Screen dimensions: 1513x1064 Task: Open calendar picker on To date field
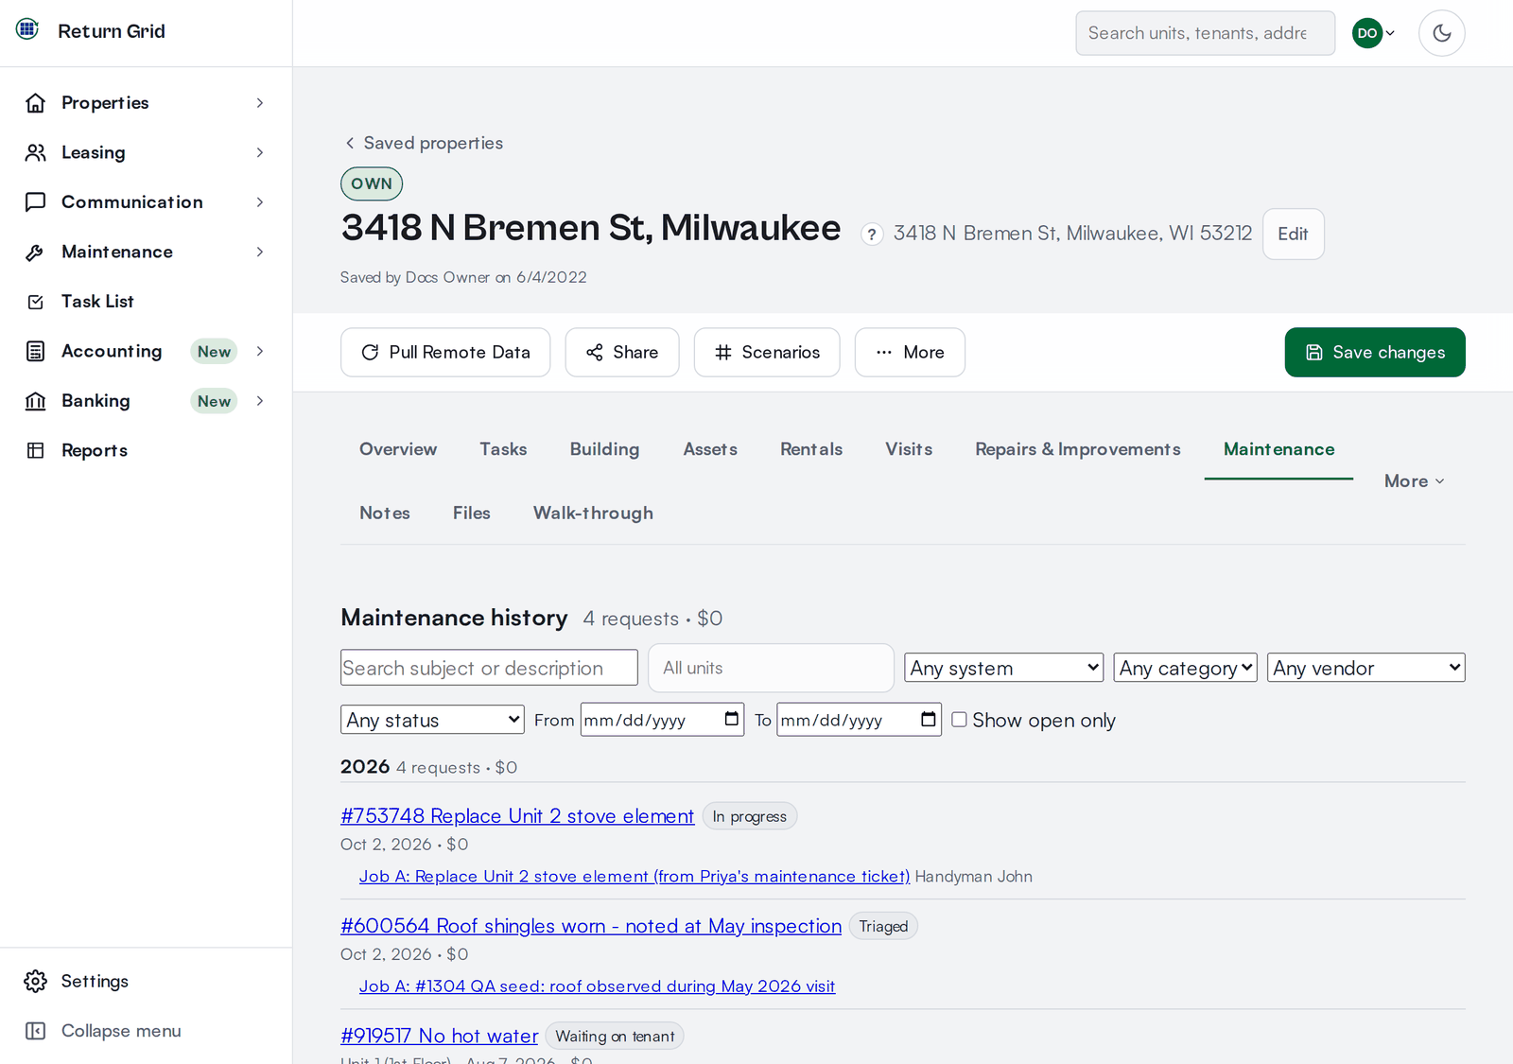[929, 720]
